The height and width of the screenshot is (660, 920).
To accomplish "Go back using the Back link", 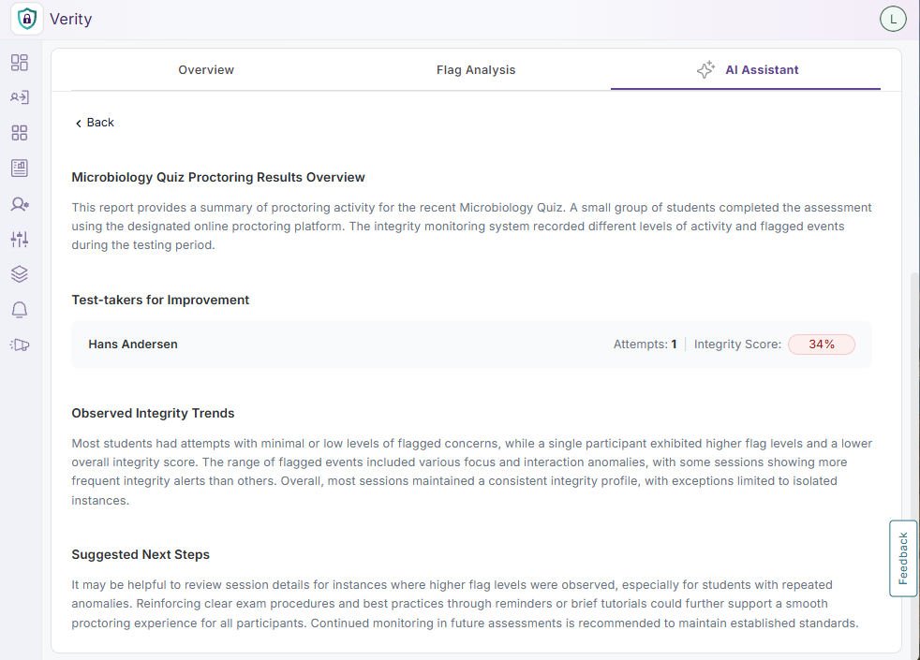I will click(95, 123).
